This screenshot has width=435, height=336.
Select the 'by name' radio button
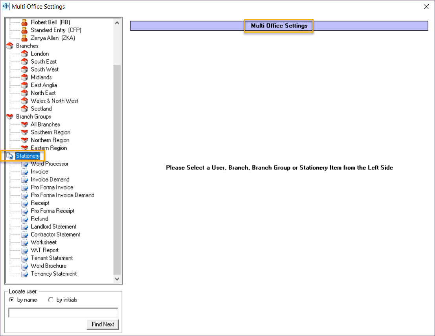pos(11,300)
